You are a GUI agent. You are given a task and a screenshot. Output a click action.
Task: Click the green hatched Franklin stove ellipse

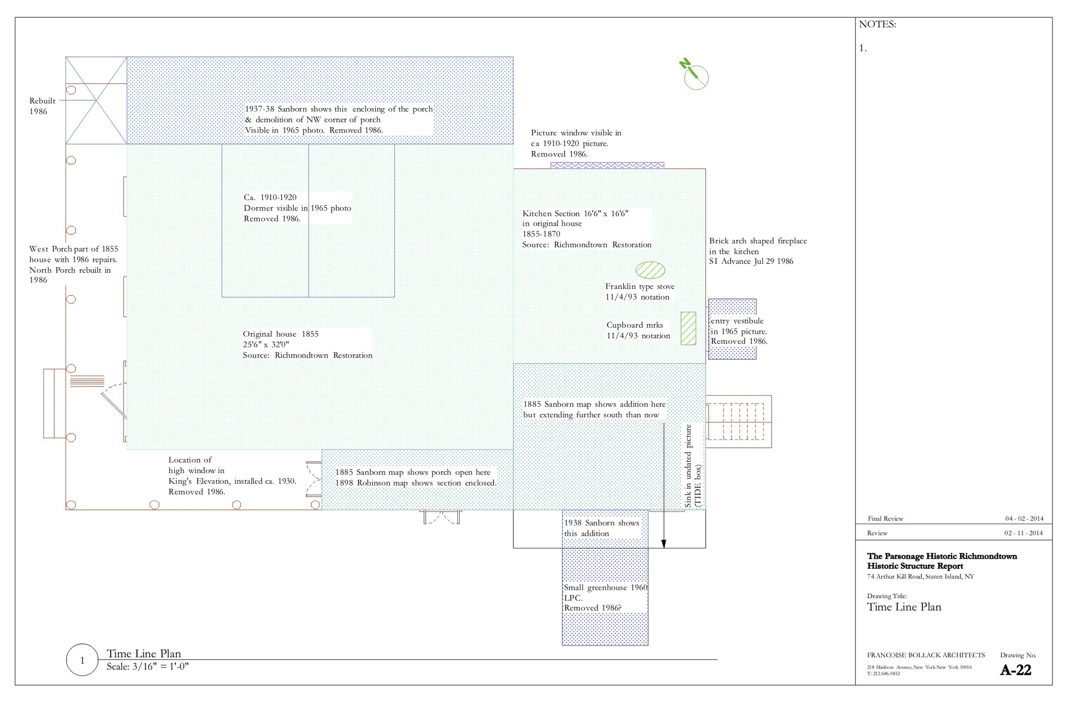point(650,270)
